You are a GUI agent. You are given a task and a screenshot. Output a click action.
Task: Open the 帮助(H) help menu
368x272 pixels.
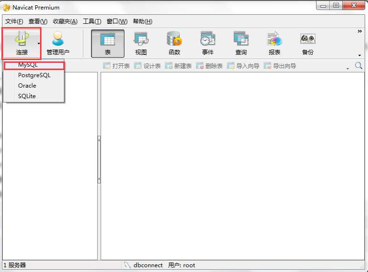tap(143, 21)
